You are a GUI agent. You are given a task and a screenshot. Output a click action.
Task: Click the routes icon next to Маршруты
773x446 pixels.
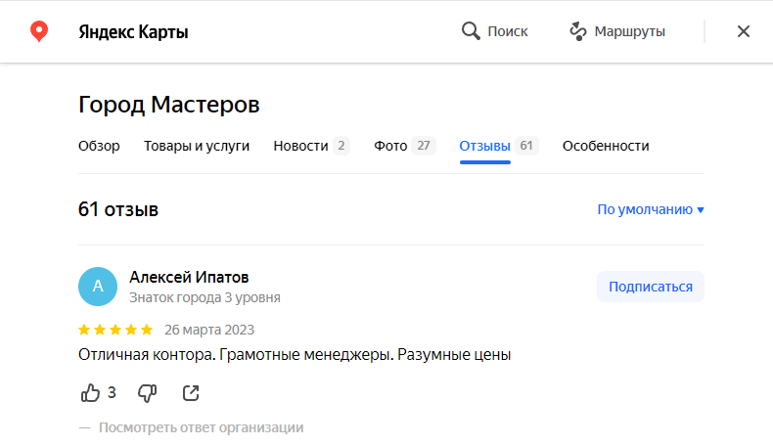click(x=577, y=31)
